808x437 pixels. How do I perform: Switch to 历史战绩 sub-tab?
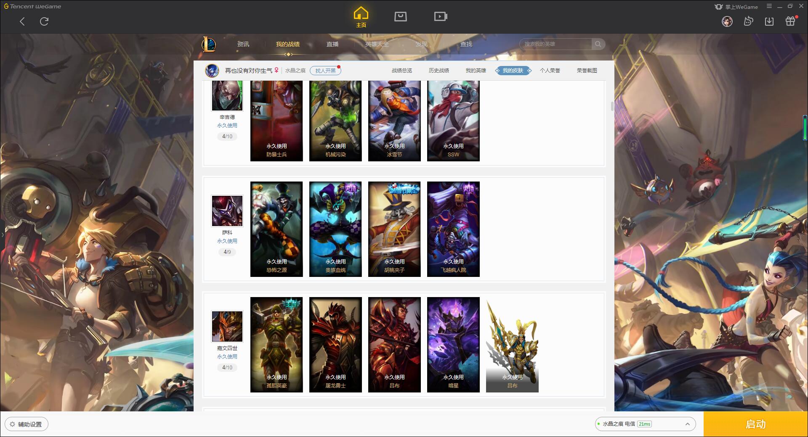[x=439, y=71]
